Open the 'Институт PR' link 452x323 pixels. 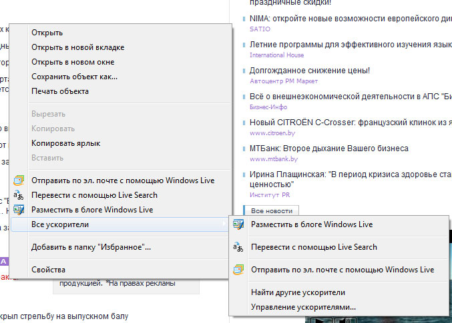(270, 195)
